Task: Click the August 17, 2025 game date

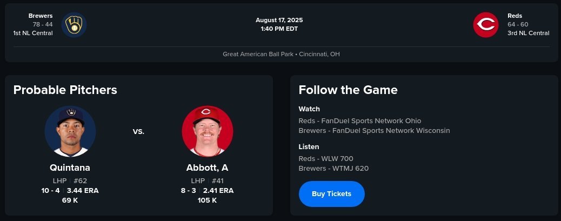Action: pos(279,20)
